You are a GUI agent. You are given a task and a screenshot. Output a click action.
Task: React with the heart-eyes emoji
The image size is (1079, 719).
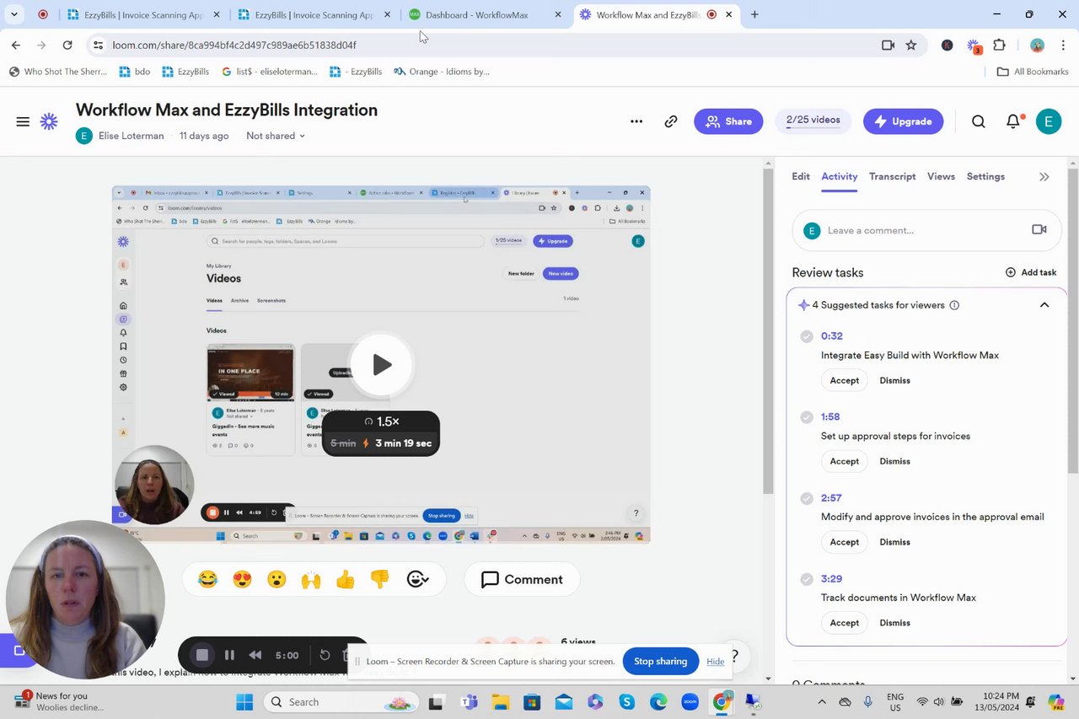tap(242, 579)
